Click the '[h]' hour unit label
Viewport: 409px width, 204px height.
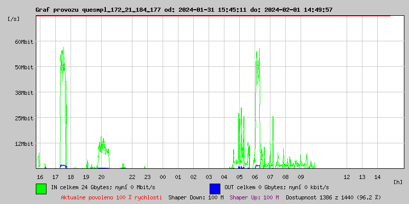coord(398,182)
